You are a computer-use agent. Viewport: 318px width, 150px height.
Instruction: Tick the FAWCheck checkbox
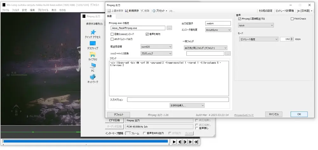tap(292, 19)
